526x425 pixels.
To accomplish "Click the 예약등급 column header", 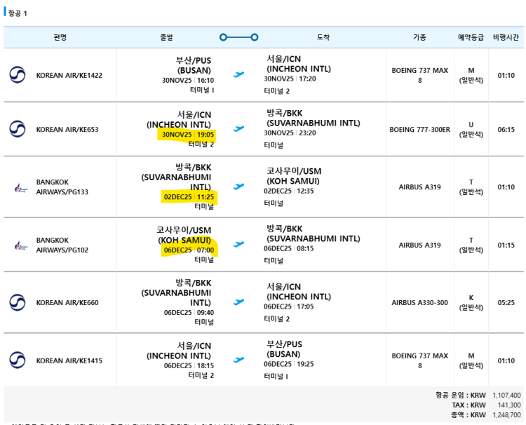I will (x=471, y=37).
